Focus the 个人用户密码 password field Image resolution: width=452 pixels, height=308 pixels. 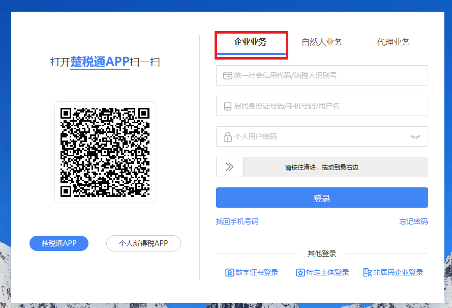point(322,136)
